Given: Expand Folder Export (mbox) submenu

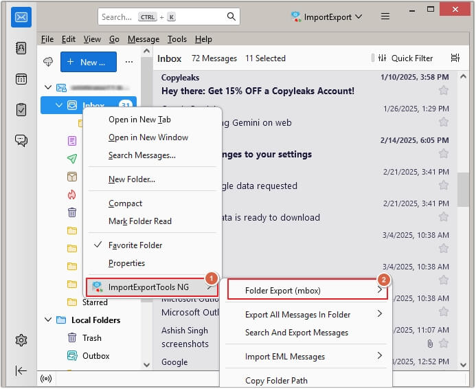Looking at the screenshot, I should tap(307, 291).
